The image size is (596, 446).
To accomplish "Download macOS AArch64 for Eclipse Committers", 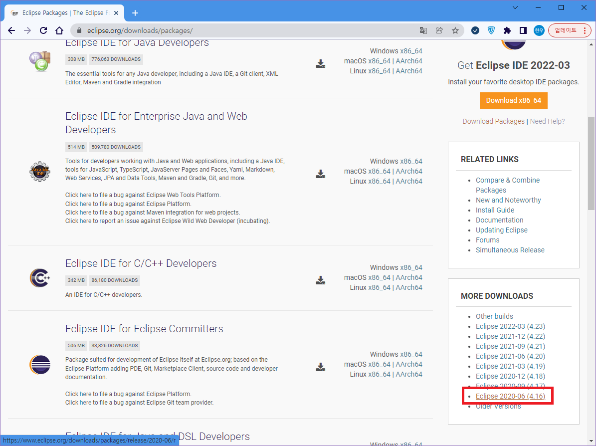I will [409, 364].
